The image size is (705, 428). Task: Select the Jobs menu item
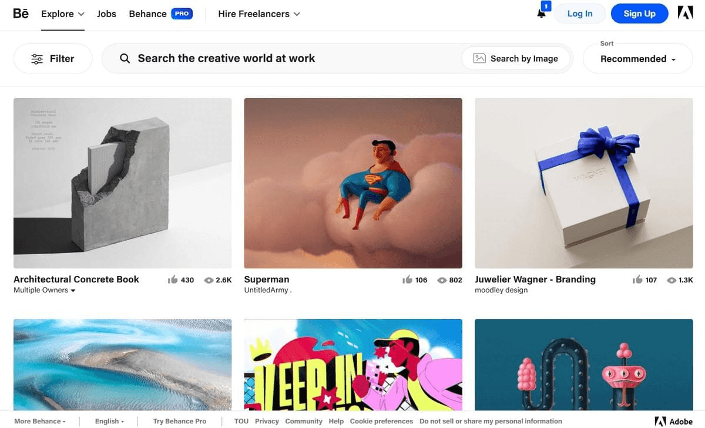[106, 14]
